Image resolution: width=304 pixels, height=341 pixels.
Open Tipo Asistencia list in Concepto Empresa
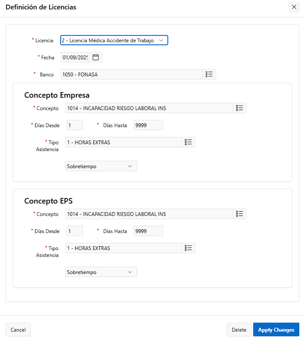[x=188, y=142]
